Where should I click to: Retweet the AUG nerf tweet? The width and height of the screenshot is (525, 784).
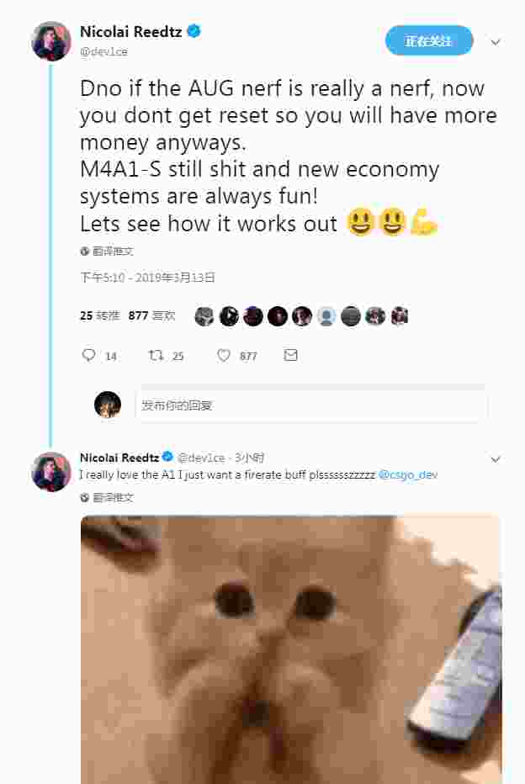(156, 355)
